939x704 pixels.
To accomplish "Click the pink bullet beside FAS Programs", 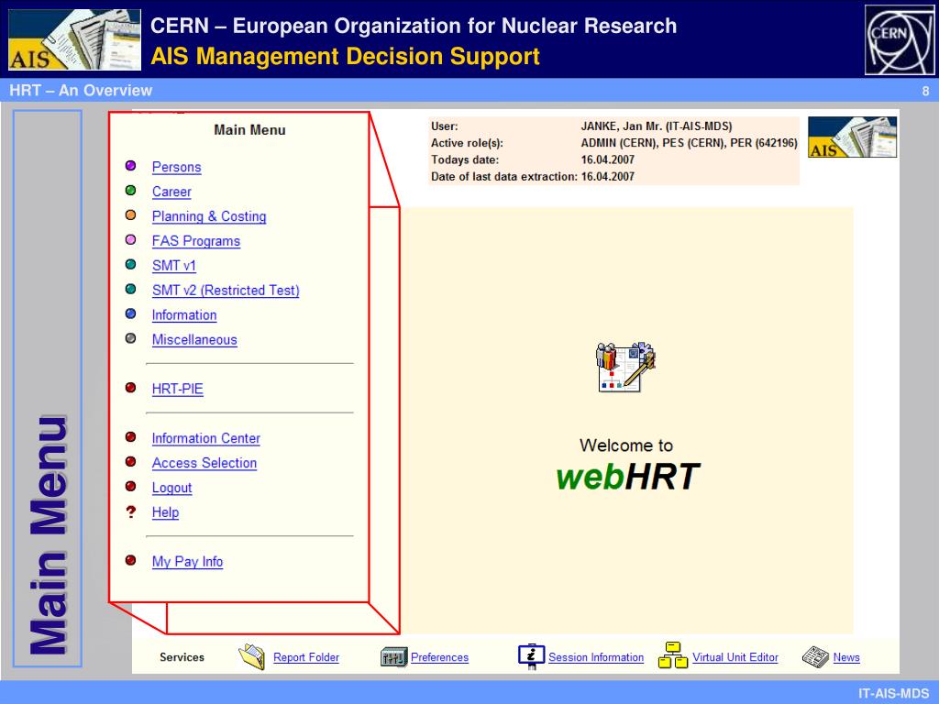I will [130, 239].
